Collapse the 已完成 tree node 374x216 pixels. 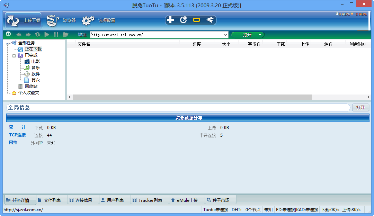click(14, 55)
